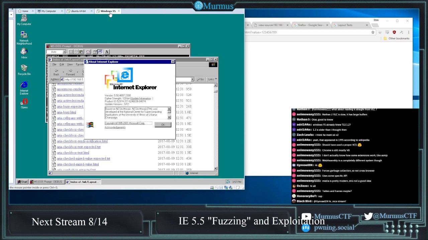Screen dimensions: 428x240
Task: Click the 3:57 PM taskbar clock
Action: [237, 182]
